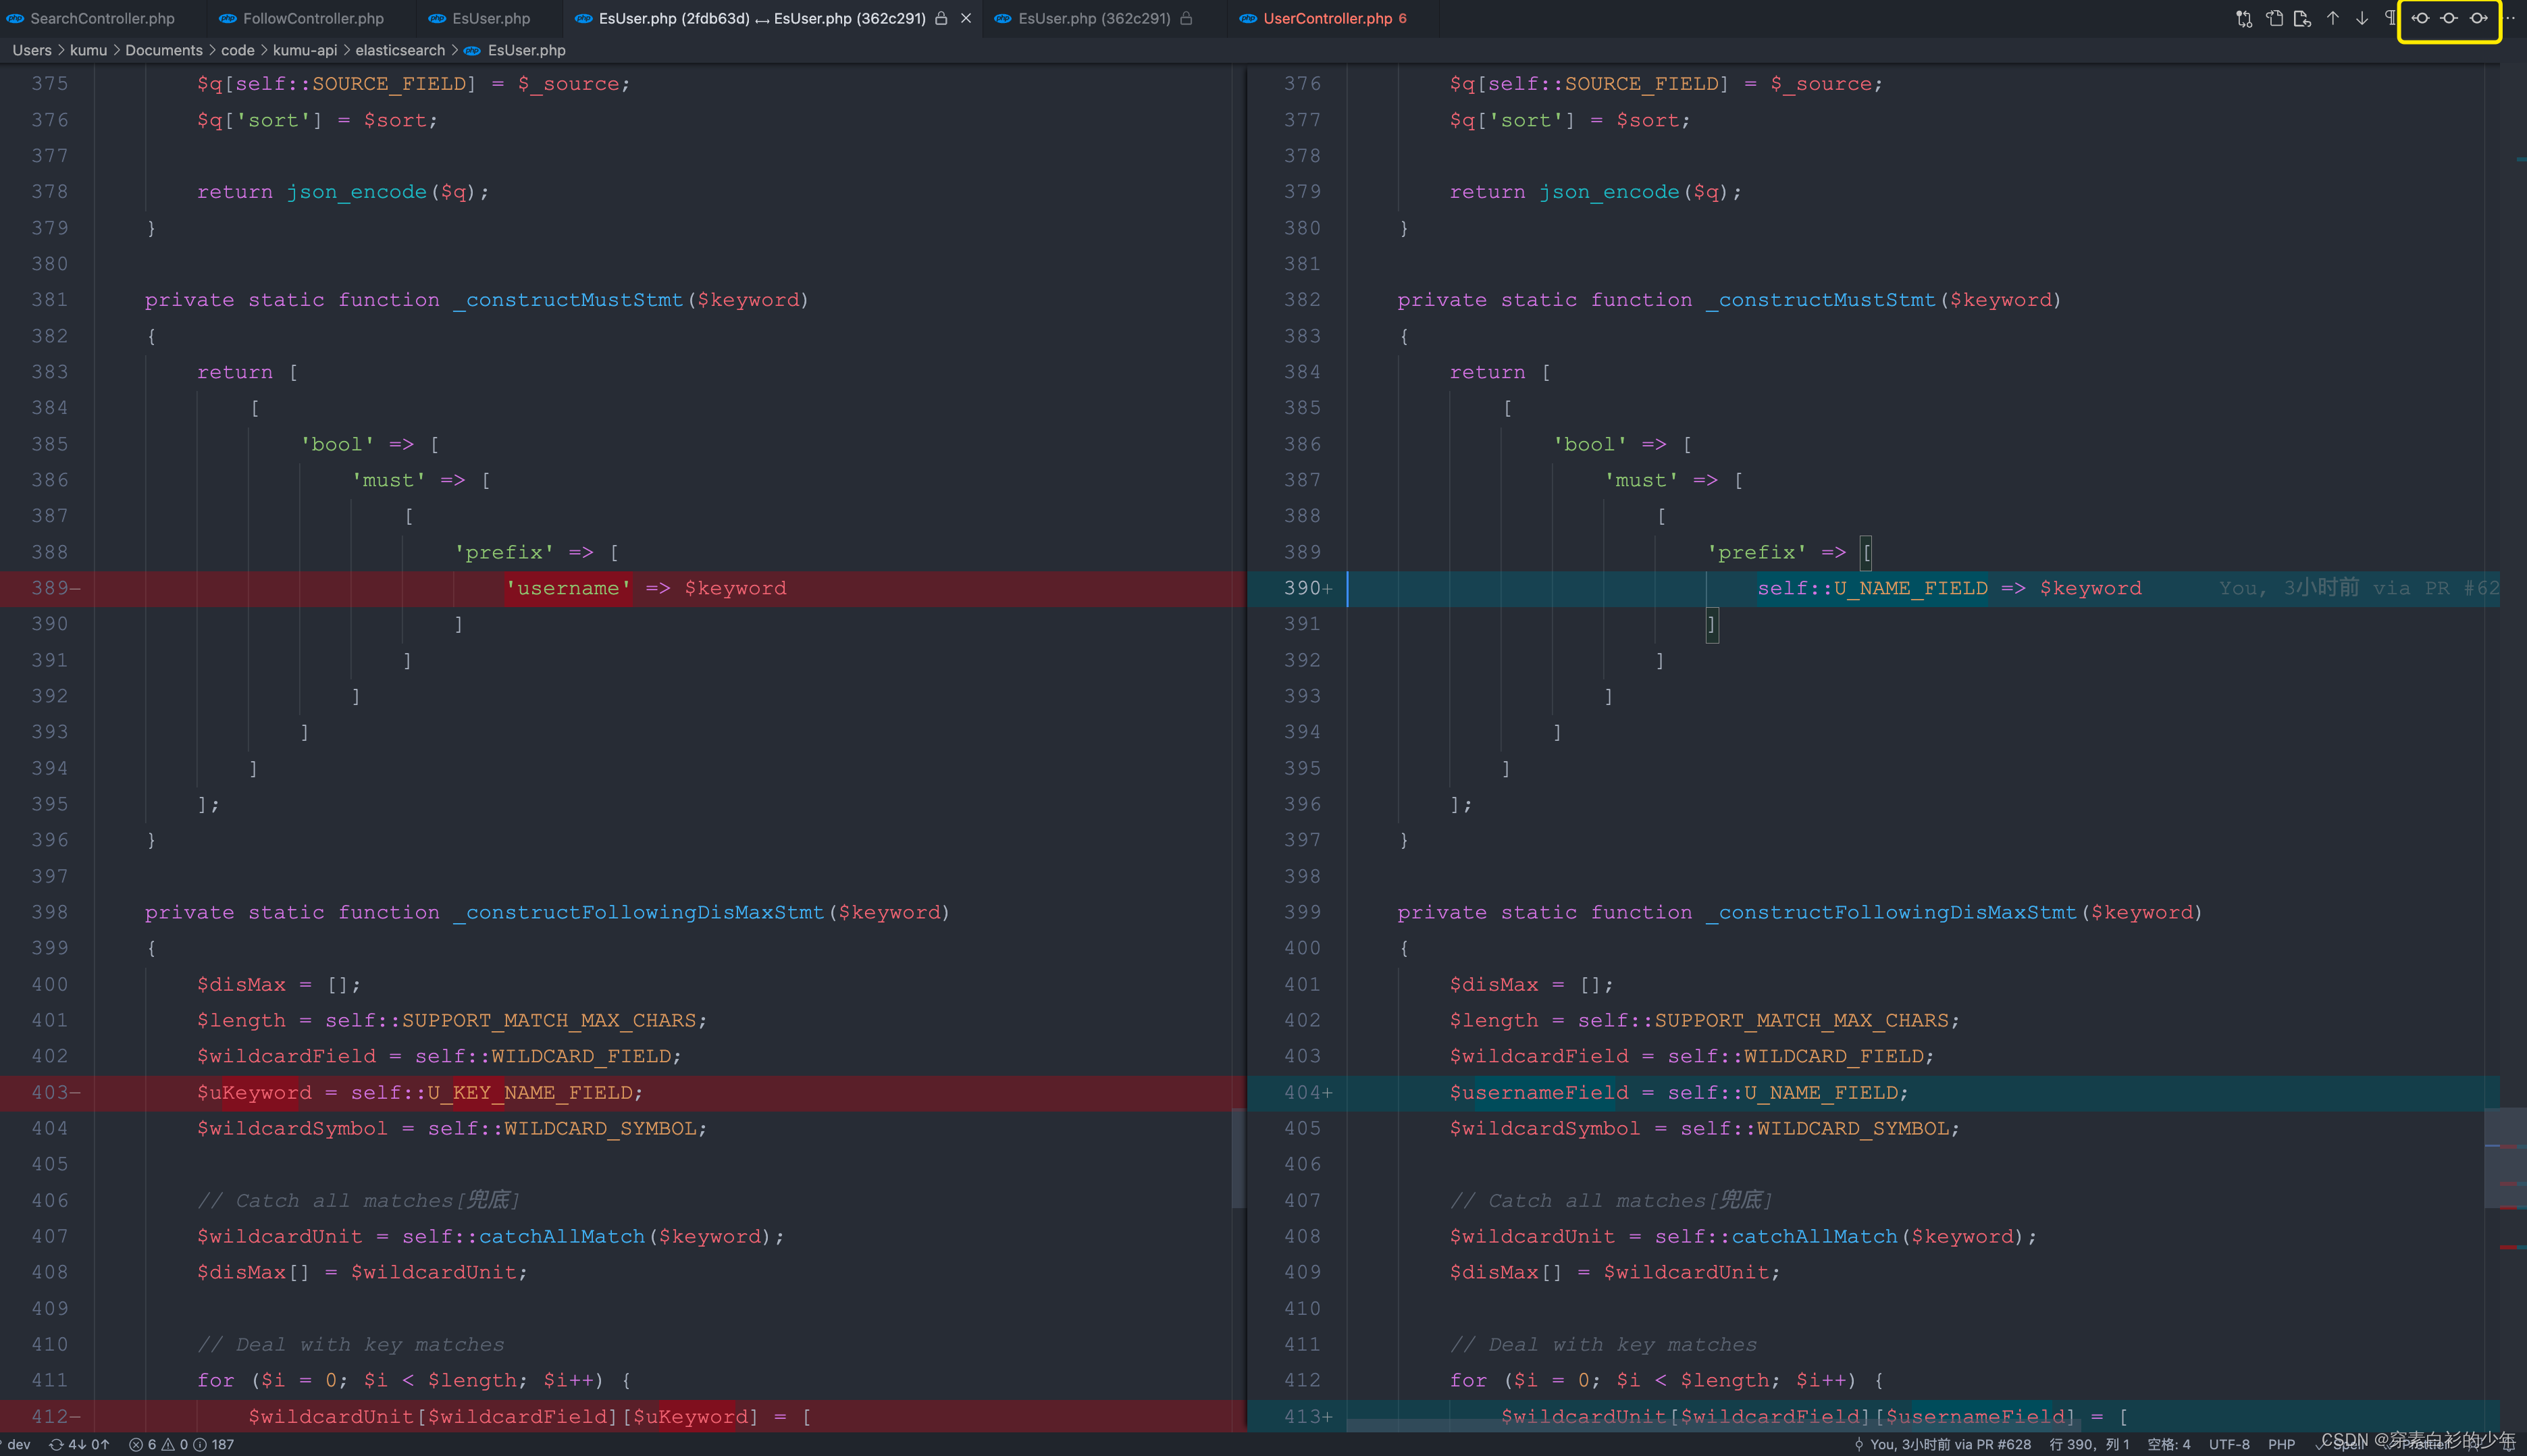
Task: Click Documents breadcrumb segment
Action: coord(164,50)
